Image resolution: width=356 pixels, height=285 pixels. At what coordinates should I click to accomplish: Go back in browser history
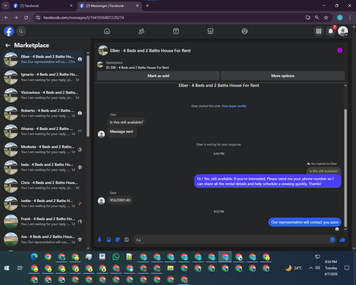pos(6,17)
